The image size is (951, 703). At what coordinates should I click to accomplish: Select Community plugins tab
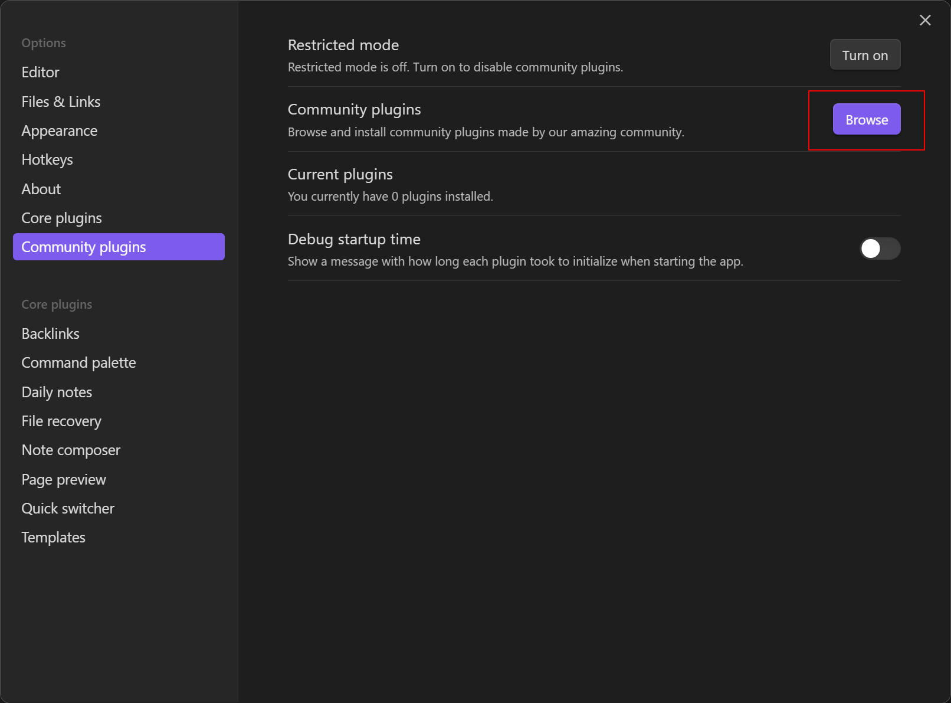pyautogui.click(x=119, y=247)
